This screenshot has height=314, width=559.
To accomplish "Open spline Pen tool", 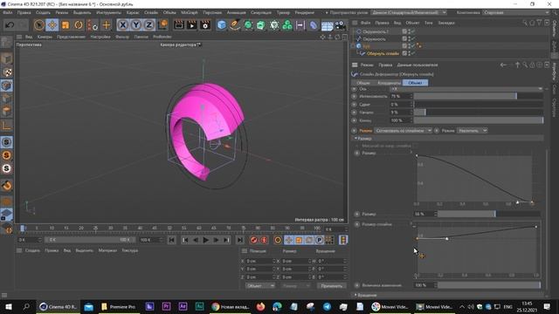I will [x=235, y=25].
